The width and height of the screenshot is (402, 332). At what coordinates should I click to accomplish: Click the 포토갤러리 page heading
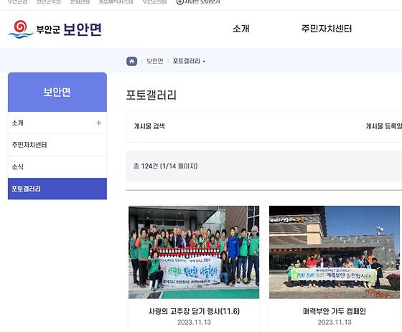151,95
